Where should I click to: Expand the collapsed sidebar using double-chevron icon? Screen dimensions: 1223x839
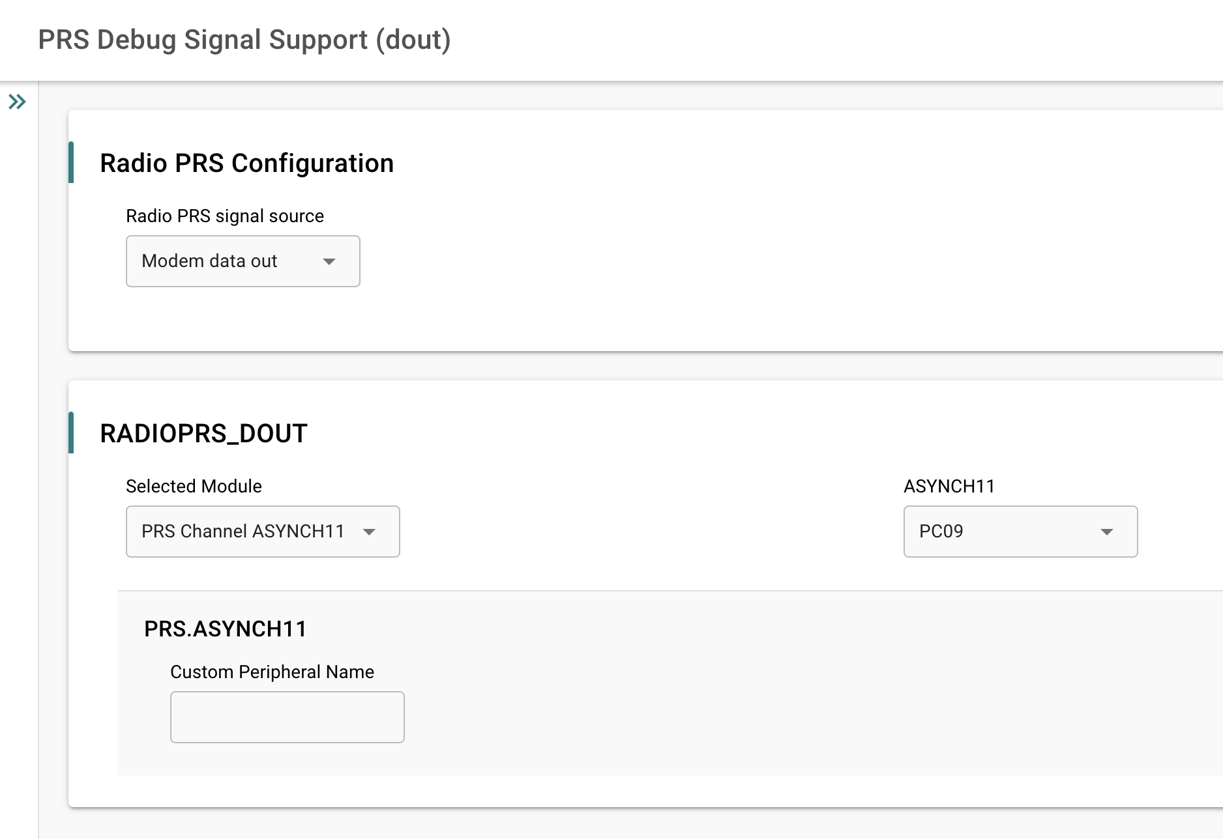[17, 102]
